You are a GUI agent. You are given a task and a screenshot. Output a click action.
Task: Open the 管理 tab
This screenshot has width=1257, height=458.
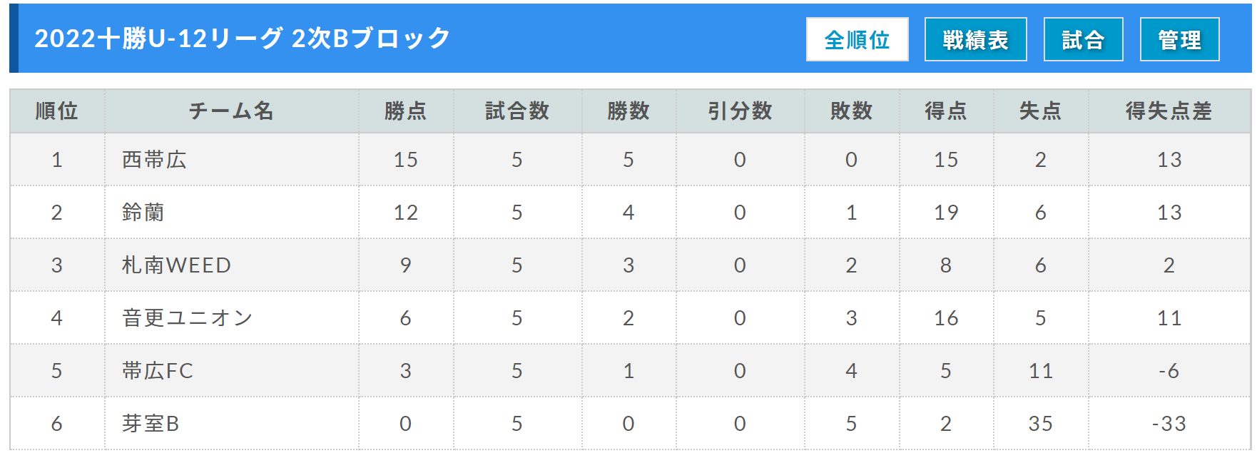[1179, 40]
